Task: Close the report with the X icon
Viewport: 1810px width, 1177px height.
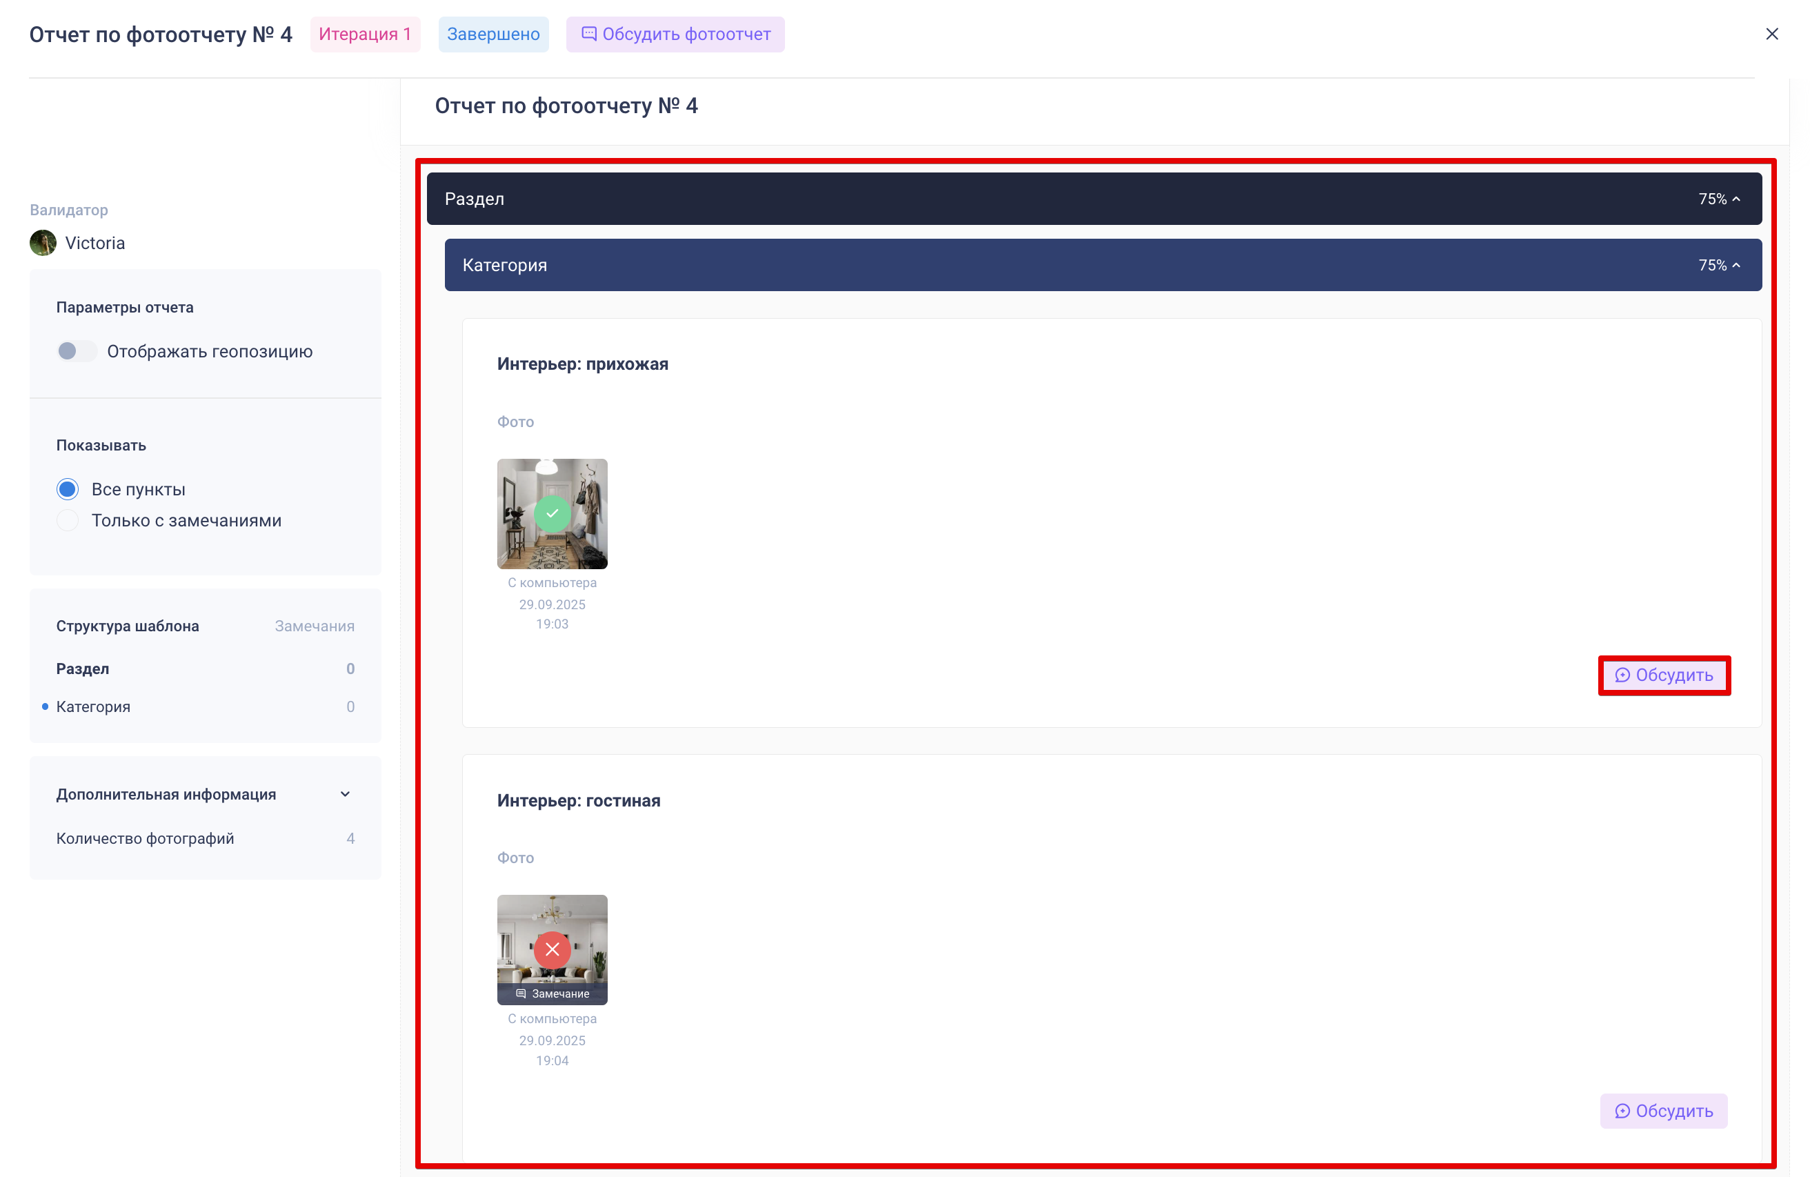Action: click(x=1771, y=34)
